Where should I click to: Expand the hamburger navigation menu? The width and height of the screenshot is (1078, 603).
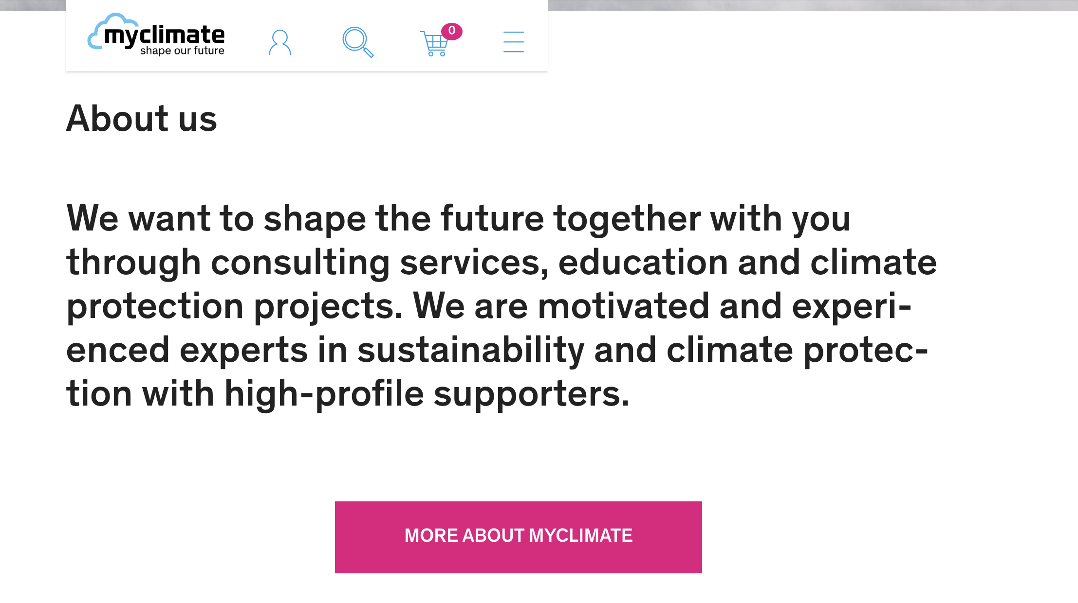pos(514,42)
